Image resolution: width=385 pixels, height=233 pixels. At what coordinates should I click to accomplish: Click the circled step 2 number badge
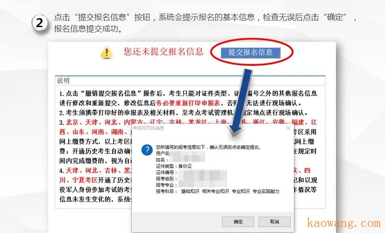click(40, 23)
